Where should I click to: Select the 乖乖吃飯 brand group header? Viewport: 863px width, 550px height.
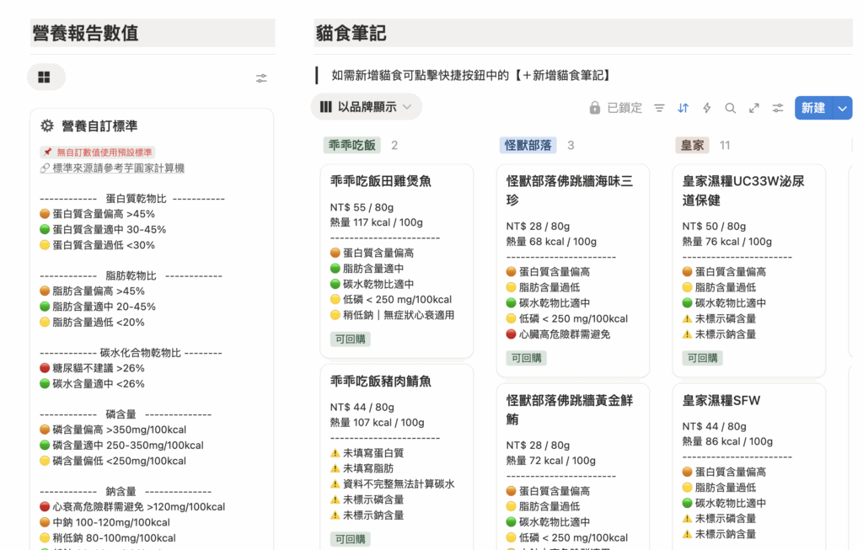coord(352,145)
